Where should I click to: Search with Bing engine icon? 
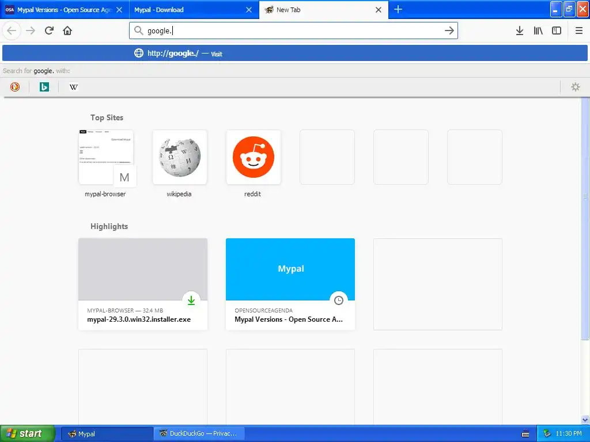point(44,87)
